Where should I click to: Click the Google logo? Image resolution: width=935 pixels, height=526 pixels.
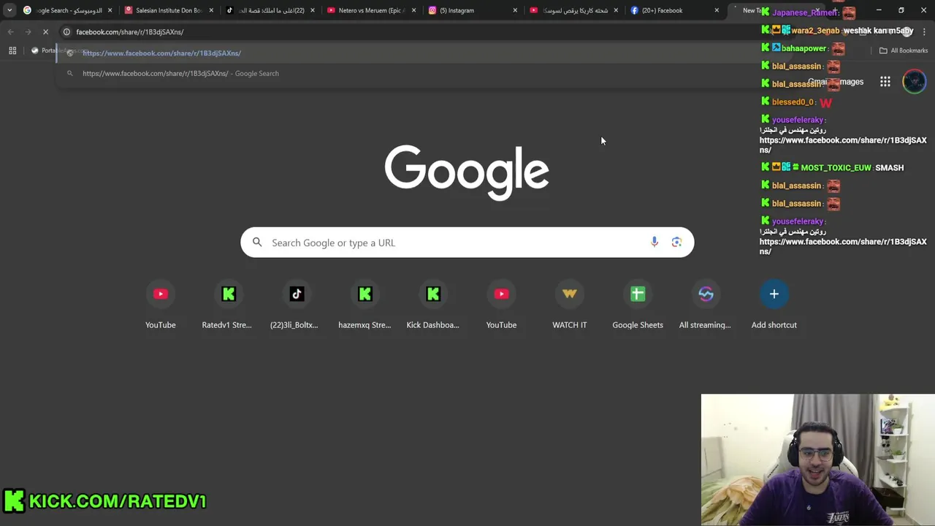coord(467,172)
